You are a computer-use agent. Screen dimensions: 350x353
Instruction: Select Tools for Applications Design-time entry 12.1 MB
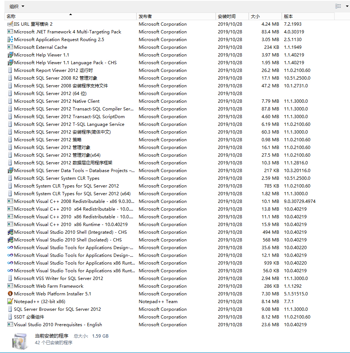[74, 255]
